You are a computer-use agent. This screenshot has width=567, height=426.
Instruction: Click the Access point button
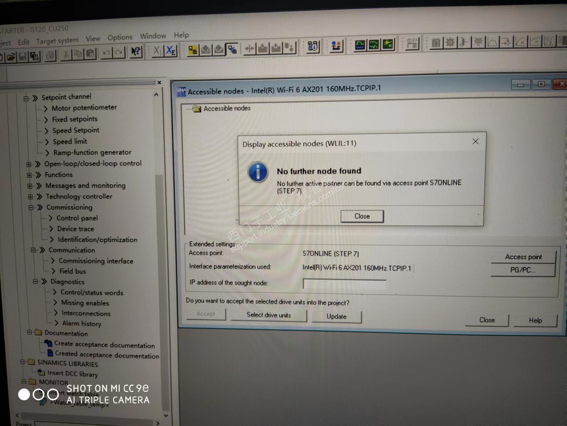(523, 257)
